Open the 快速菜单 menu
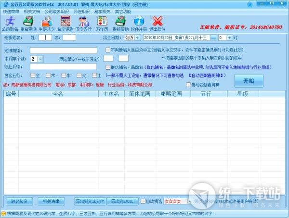This screenshot has height=218, width=289. click(x=12, y=10)
